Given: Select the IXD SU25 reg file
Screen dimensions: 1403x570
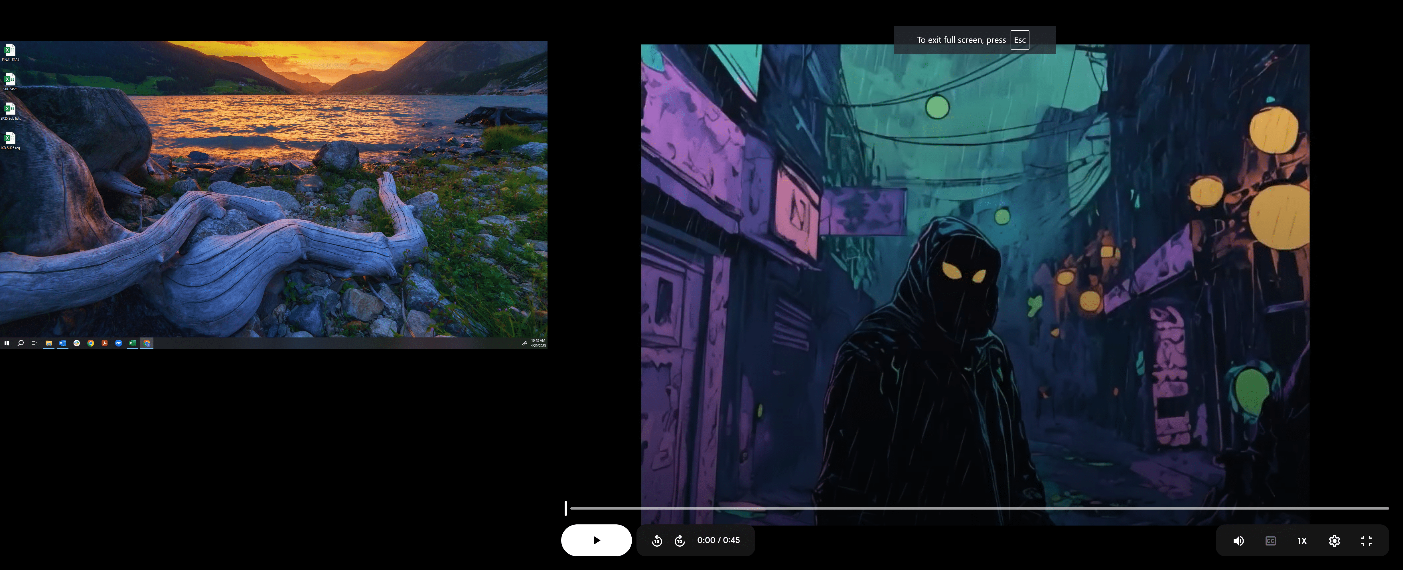Looking at the screenshot, I should [x=10, y=139].
